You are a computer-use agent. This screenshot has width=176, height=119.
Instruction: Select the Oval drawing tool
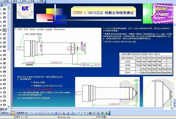click(44, 113)
